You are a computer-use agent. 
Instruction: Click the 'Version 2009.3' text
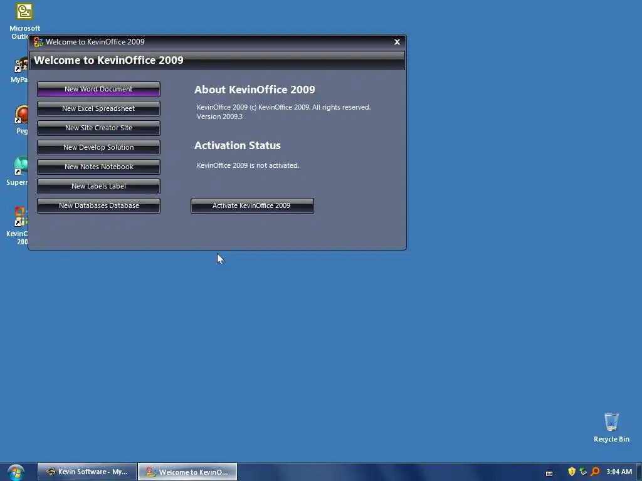coord(219,116)
